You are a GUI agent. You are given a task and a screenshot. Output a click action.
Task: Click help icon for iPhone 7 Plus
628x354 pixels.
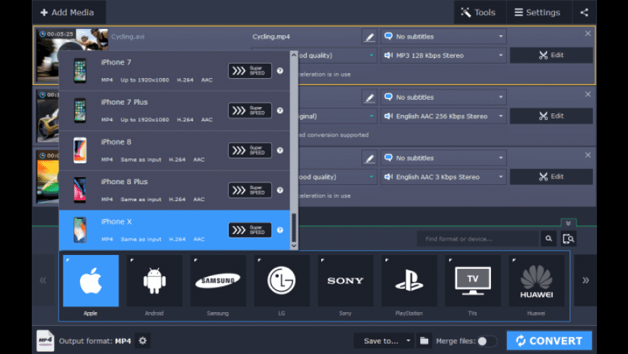point(280,111)
